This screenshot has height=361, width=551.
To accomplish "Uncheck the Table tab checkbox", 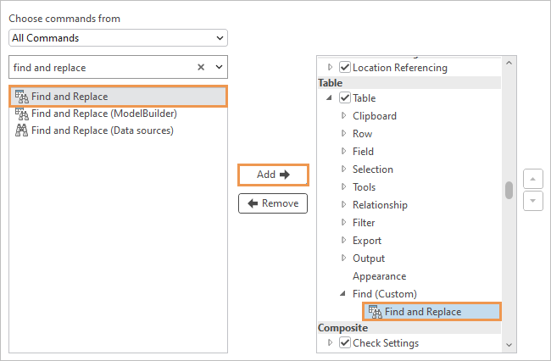I will tap(345, 98).
